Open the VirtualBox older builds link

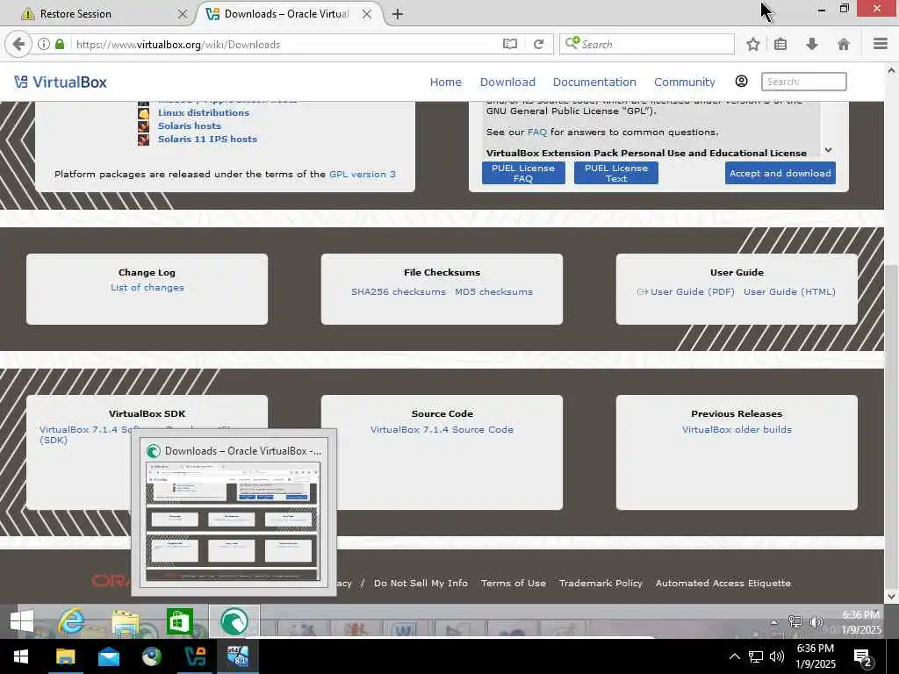click(x=737, y=430)
